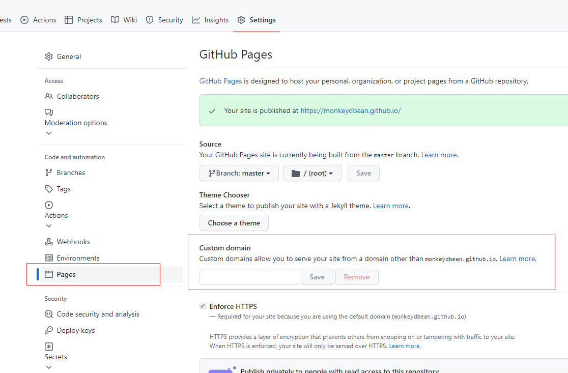Click the Branches git-branch icon in sidebar
This screenshot has width=568, height=373.
point(49,173)
